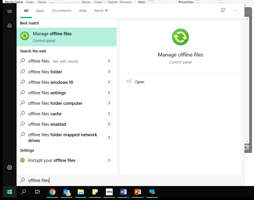Open Task View from the taskbar
The width and height of the screenshot is (254, 200).
pyautogui.click(x=37, y=192)
